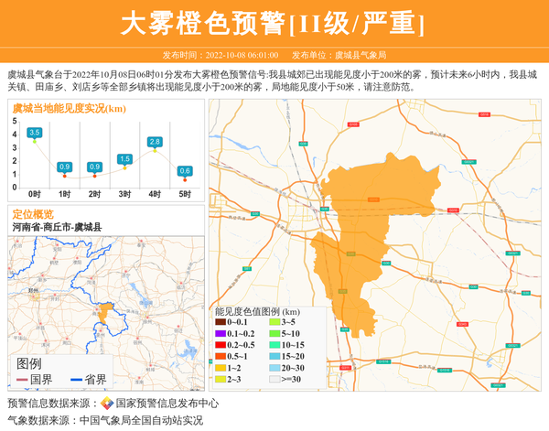The width and height of the screenshot is (549, 431).
Task: Select the 2.8 data bubble at 4时
Action: click(x=155, y=142)
